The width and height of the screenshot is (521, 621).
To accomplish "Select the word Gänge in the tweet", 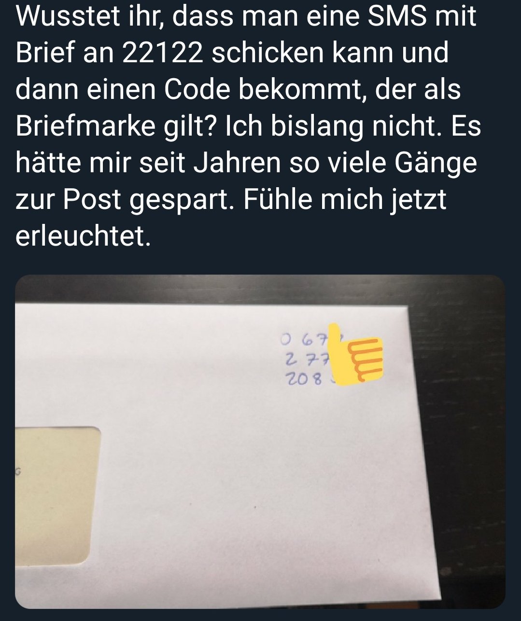I will [x=436, y=164].
